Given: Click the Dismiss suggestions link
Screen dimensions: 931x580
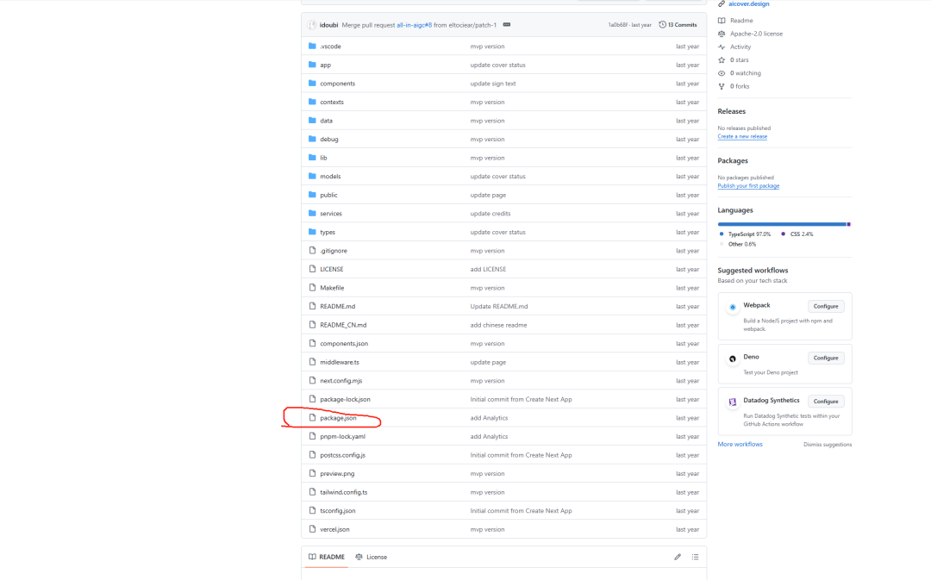Looking at the screenshot, I should click(x=827, y=445).
